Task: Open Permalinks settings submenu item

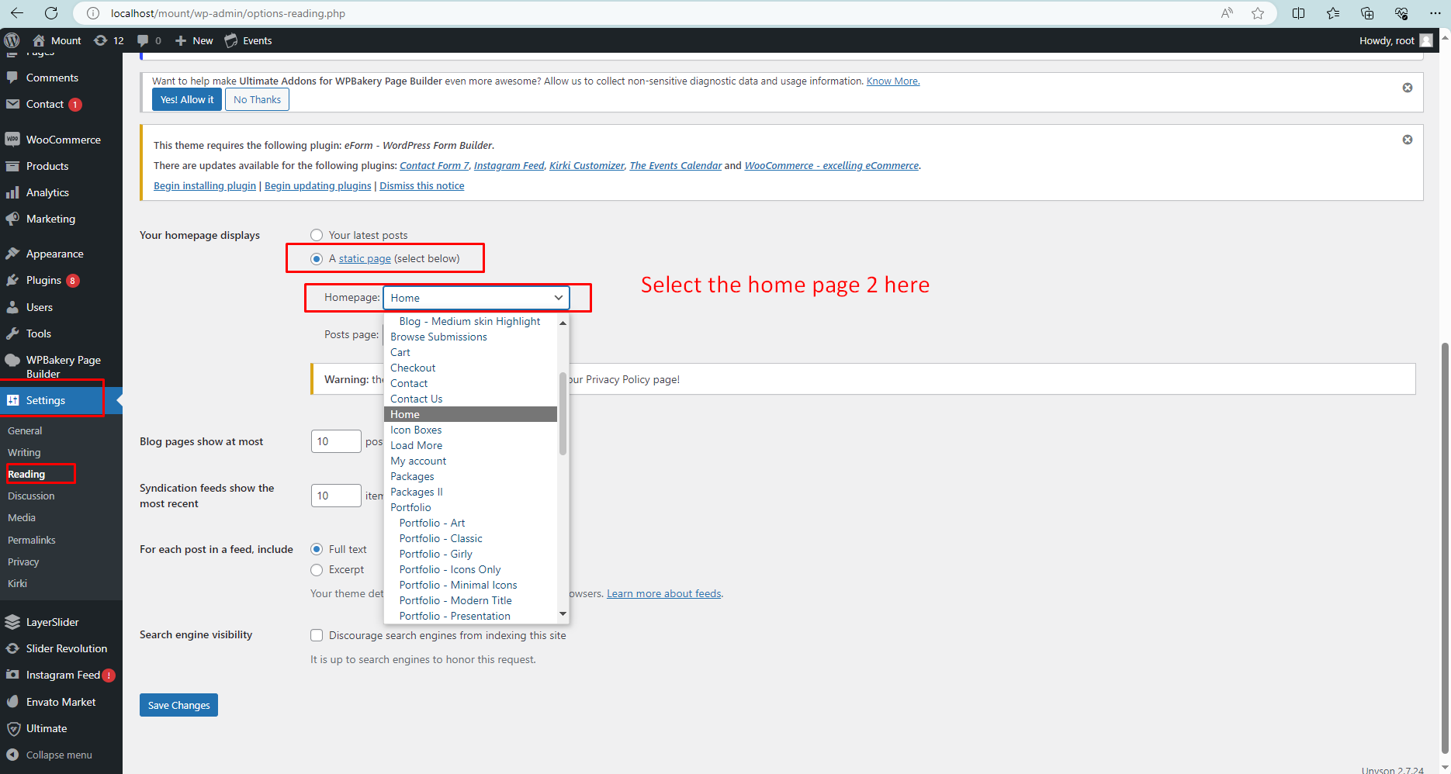Action: [32, 540]
